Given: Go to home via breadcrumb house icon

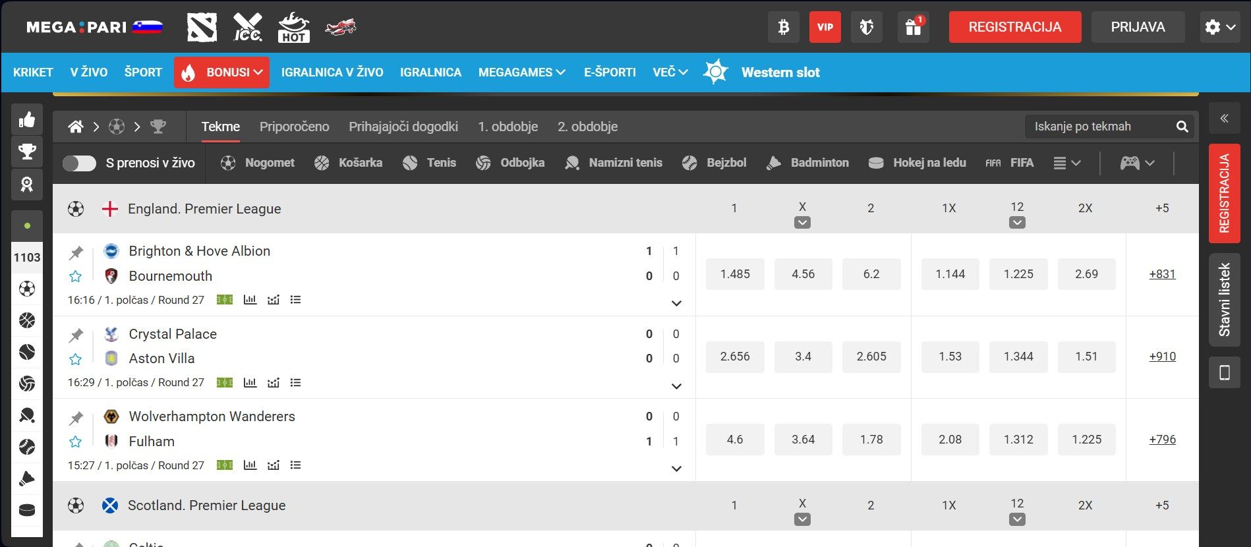Looking at the screenshot, I should pos(76,127).
